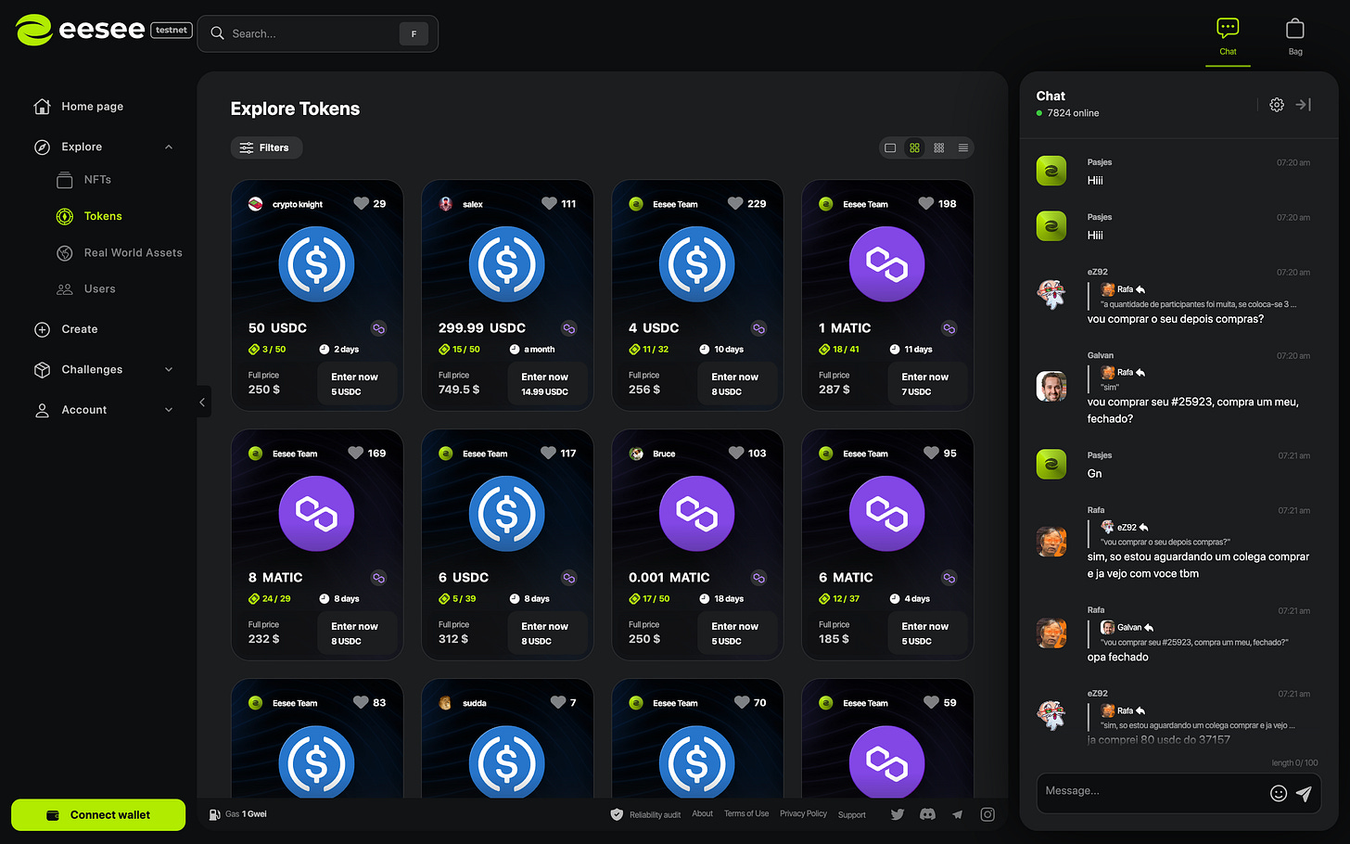The image size is (1350, 844).
Task: Enter now on 50 USDC lot
Action: pyautogui.click(x=357, y=383)
